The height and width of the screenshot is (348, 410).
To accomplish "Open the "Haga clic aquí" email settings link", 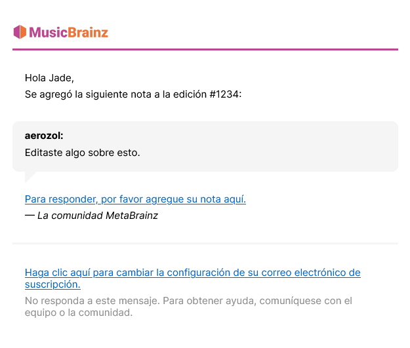I will [193, 279].
